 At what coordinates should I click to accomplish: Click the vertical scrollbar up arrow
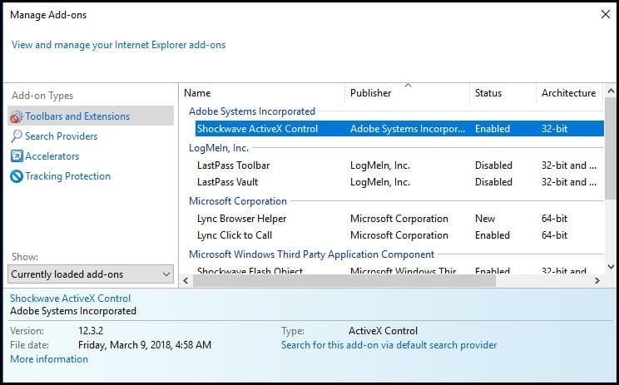[x=611, y=91]
